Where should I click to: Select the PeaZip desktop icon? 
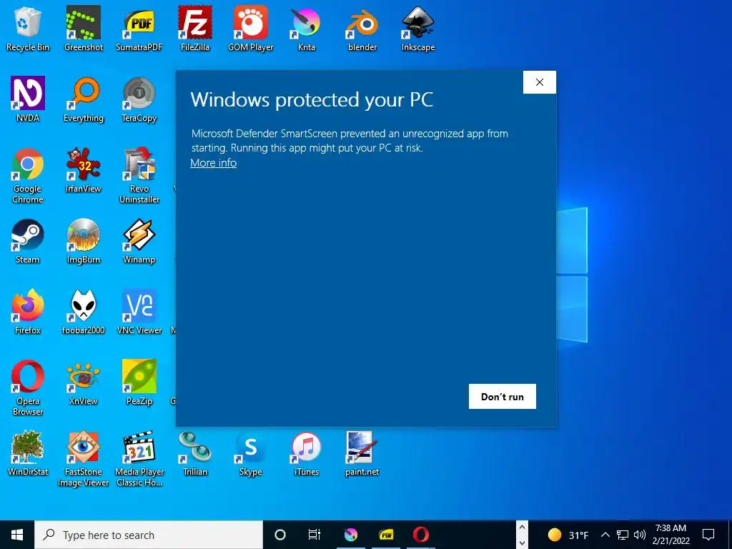point(139,382)
